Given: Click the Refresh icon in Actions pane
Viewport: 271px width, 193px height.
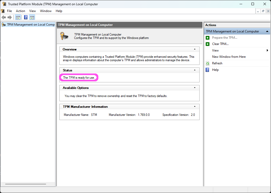Looking at the screenshot, I should coord(207,63).
